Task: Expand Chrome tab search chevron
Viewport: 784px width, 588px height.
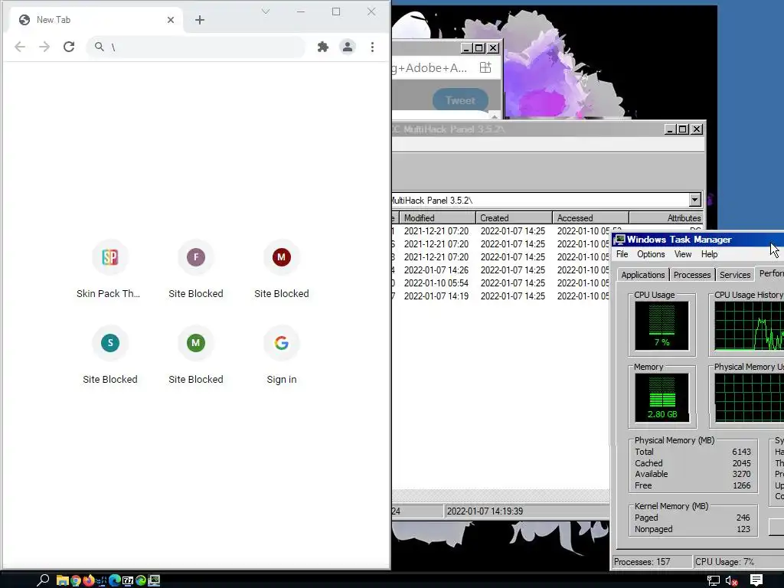Action: click(266, 11)
